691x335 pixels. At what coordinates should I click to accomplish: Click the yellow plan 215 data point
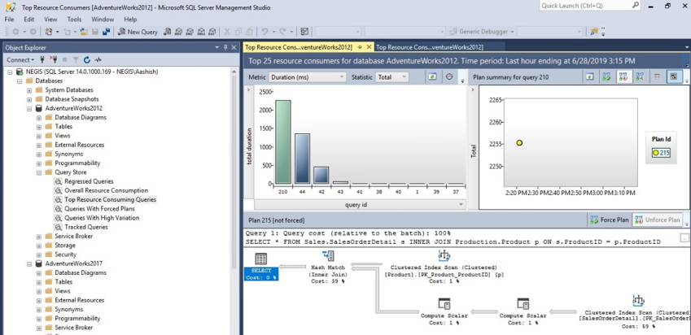pyautogui.click(x=519, y=142)
